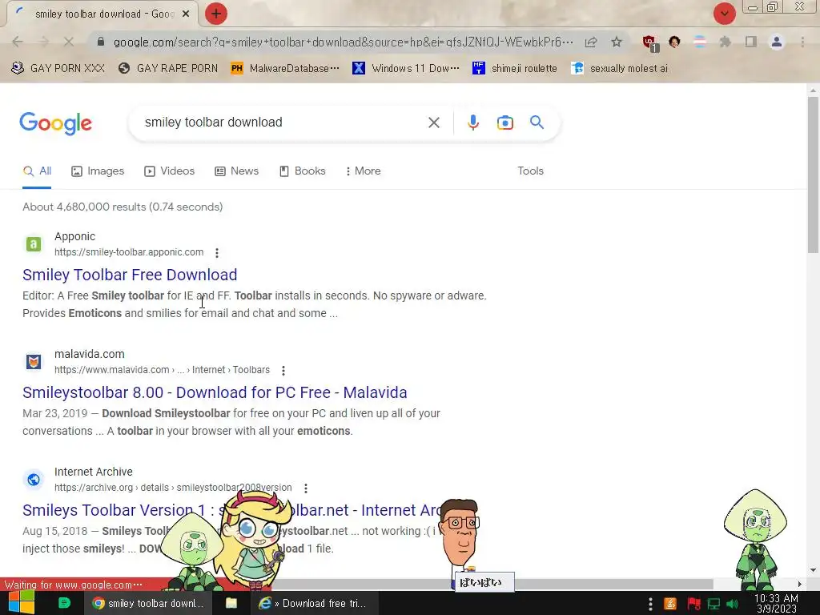Open Smileystoolbar 8.00 Malavida result link
The image size is (820, 615).
coord(215,392)
